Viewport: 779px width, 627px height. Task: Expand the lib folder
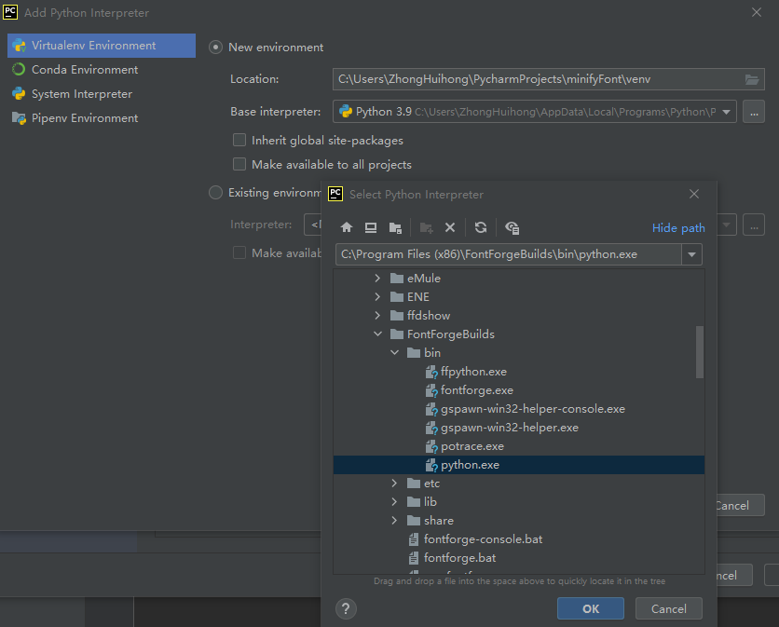394,502
